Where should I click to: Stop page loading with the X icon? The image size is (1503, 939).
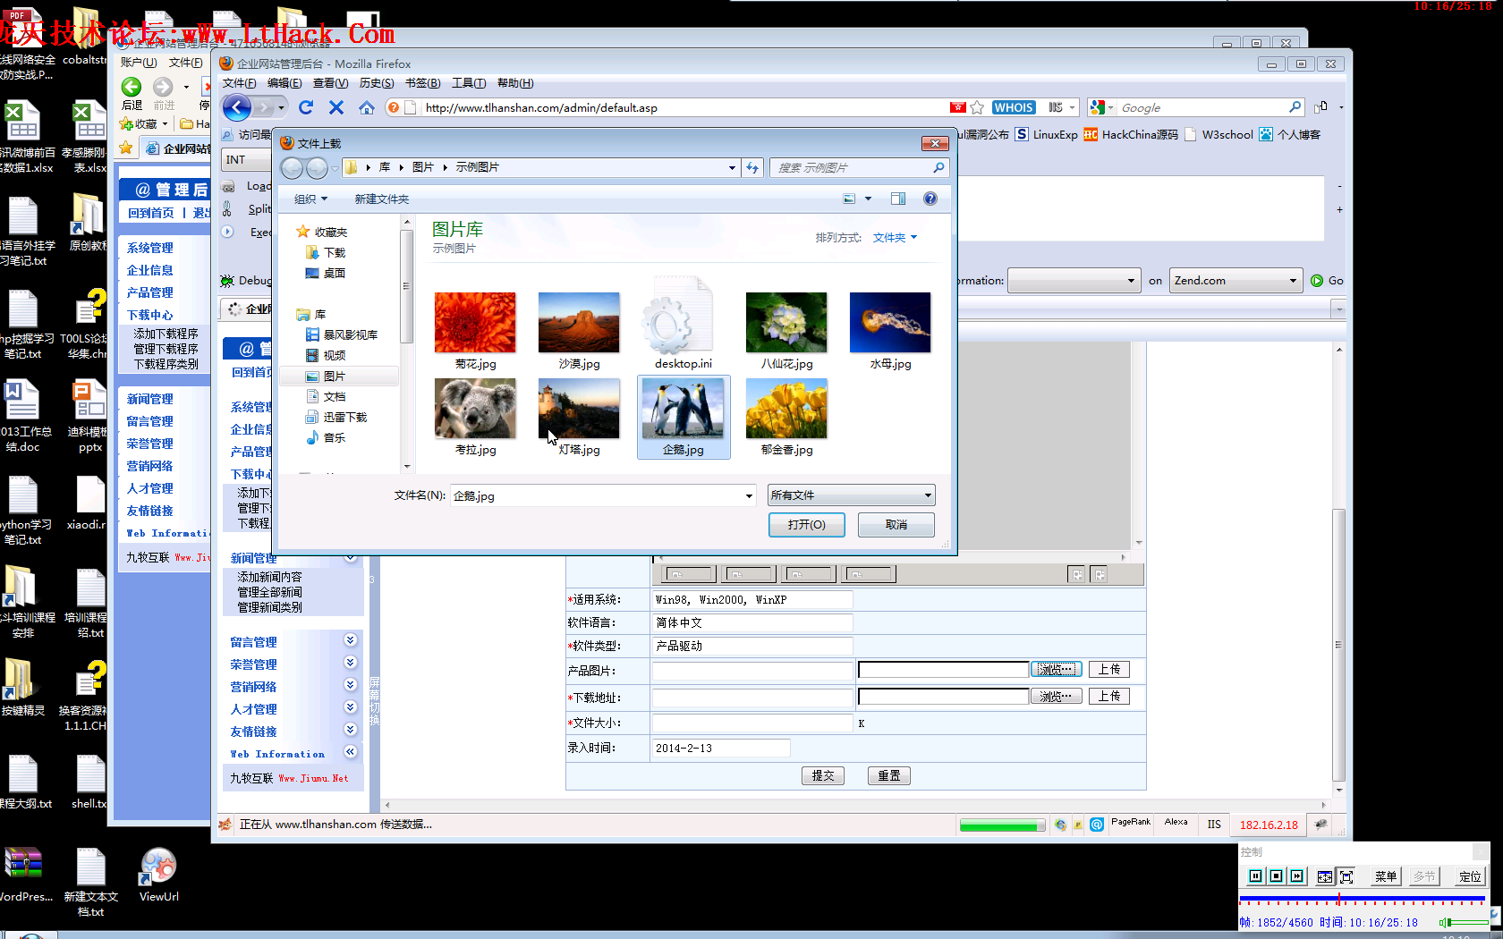coord(336,107)
